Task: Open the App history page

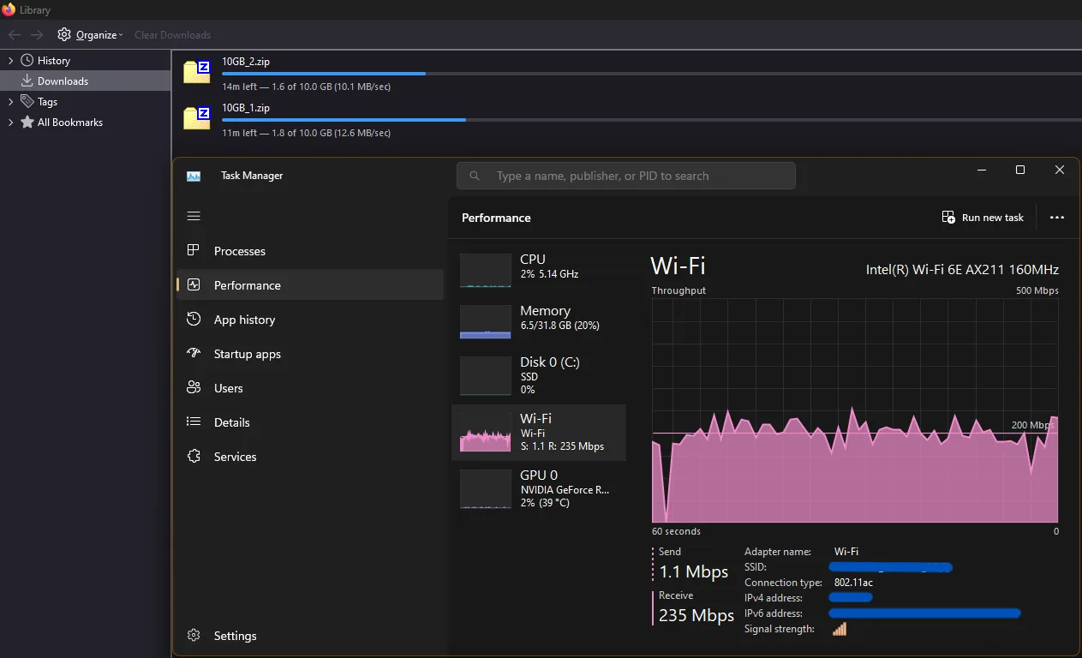Action: (244, 319)
